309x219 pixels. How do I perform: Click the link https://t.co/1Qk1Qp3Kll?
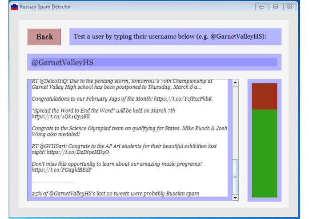61,117
